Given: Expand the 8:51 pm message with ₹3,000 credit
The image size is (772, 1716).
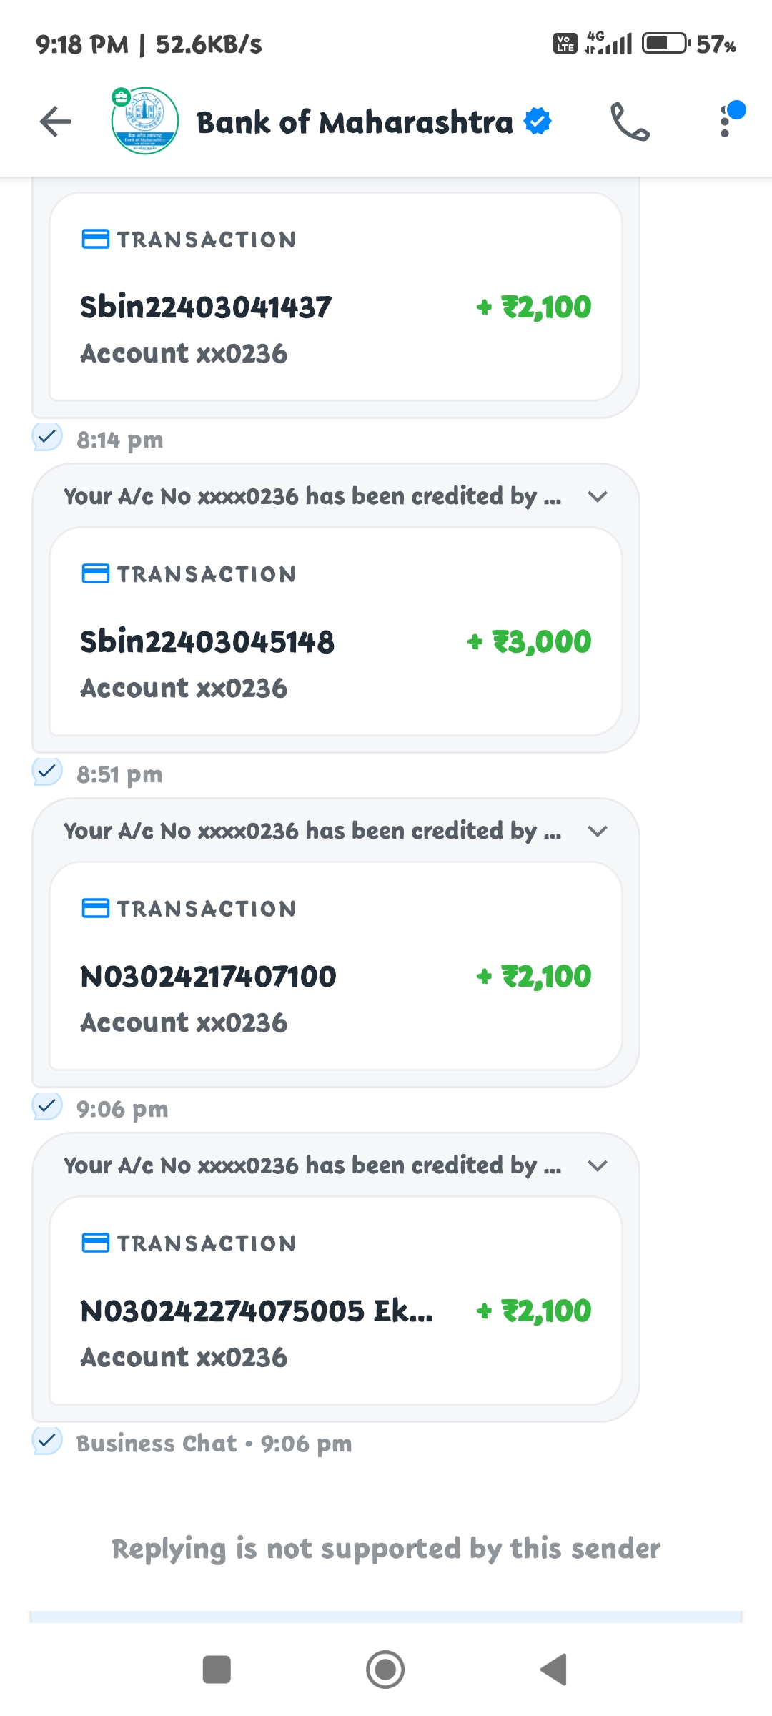Looking at the screenshot, I should [x=597, y=496].
